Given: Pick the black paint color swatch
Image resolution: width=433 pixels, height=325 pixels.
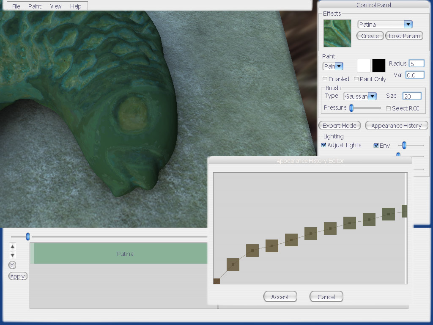Looking at the screenshot, I should (x=378, y=66).
